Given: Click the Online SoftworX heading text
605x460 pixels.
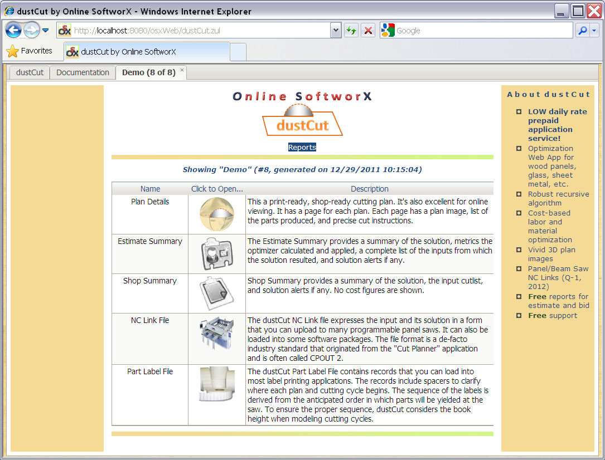Looking at the screenshot, I should tap(302, 96).
